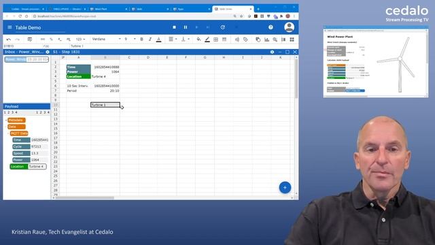Viewport: 435px width, 245px height.
Task: Open the font size 9 dropdown
Action: pos(130,39)
